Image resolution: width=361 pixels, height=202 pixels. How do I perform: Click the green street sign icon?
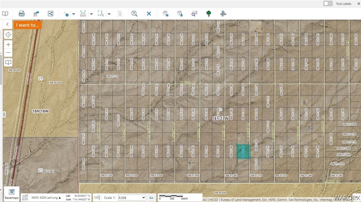coord(209,14)
